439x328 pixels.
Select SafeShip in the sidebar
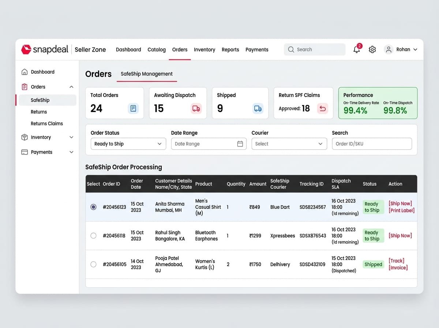click(x=48, y=100)
